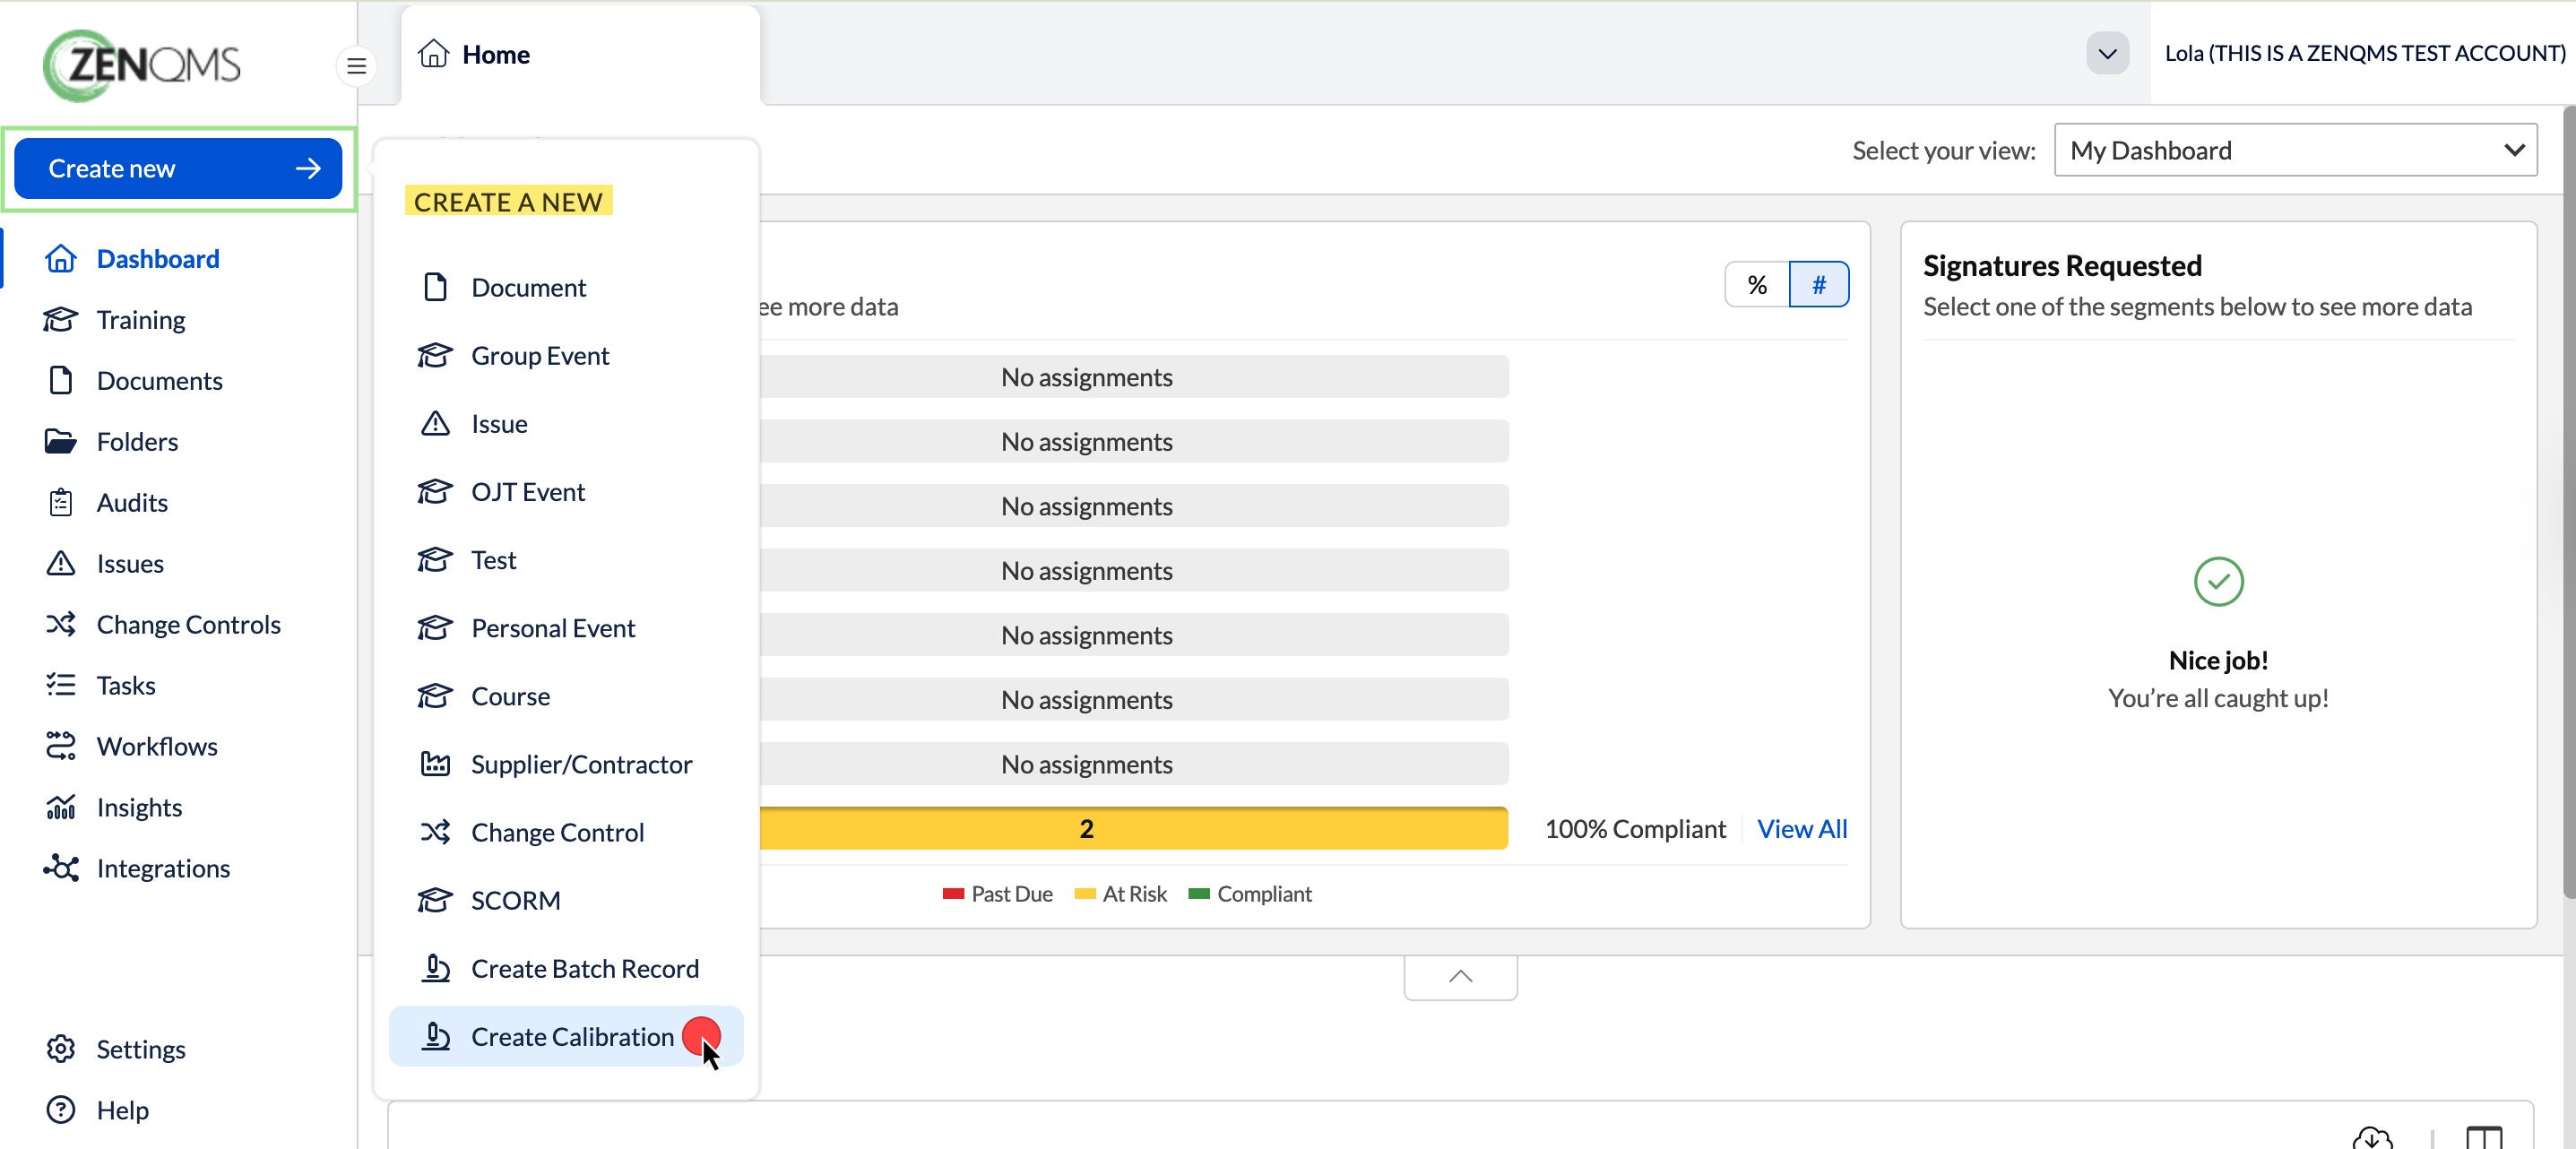
Task: Navigate to Workflows section
Action: 157,747
